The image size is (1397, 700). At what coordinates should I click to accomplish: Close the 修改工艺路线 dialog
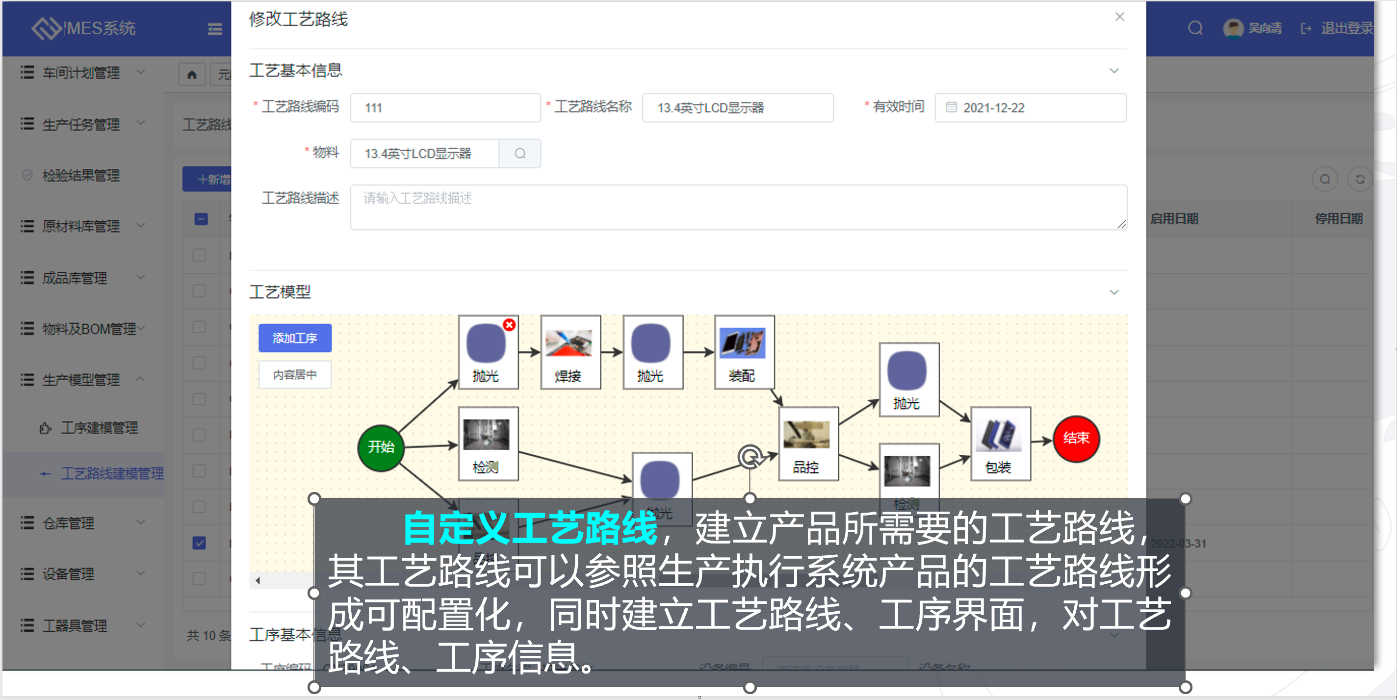pos(1119,17)
